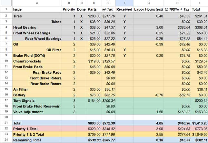Select the 'Battery' issue cell
Screen dimensions: 208x143
point(36,95)
